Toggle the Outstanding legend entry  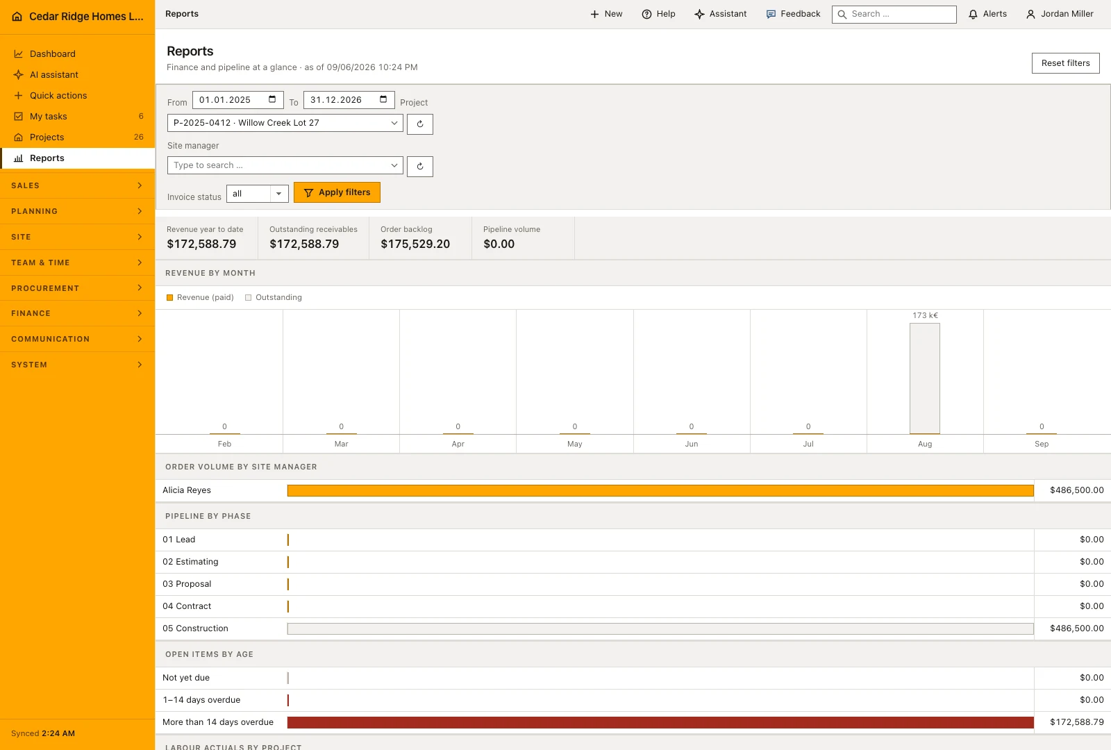click(274, 297)
